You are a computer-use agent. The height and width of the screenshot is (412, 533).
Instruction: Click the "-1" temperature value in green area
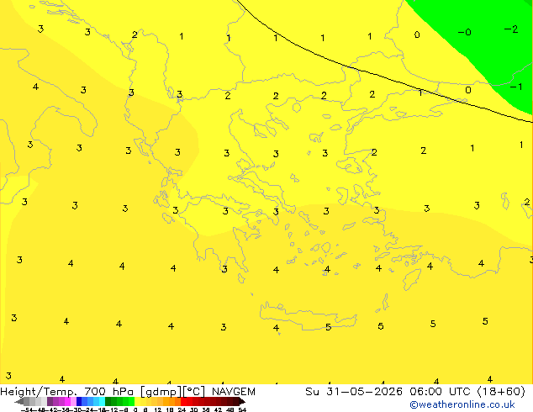516,87
